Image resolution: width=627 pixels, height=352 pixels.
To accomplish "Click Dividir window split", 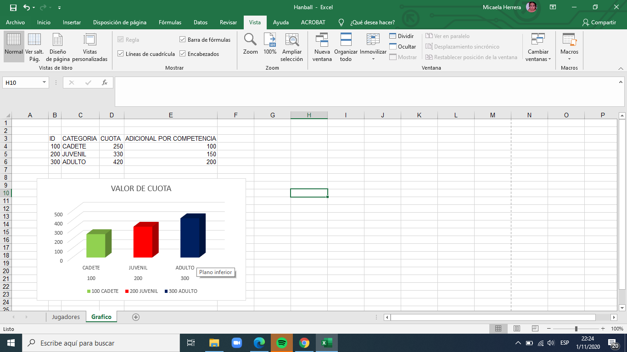I will click(x=402, y=36).
